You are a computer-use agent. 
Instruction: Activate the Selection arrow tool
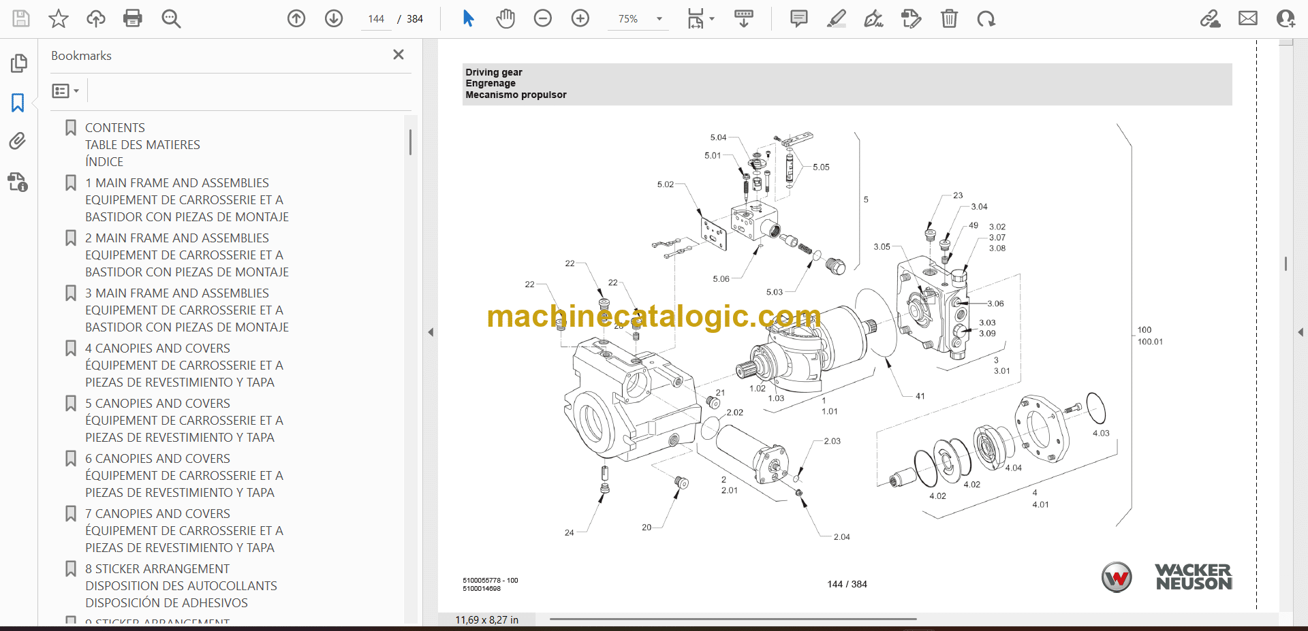click(x=468, y=18)
